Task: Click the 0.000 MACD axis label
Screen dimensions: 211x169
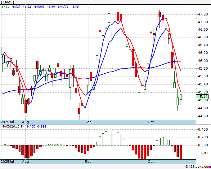Action: (x=203, y=145)
